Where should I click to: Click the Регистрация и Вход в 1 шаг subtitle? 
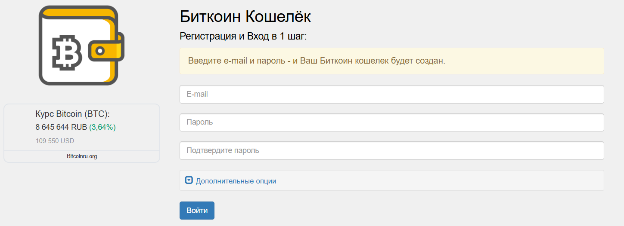(x=243, y=36)
